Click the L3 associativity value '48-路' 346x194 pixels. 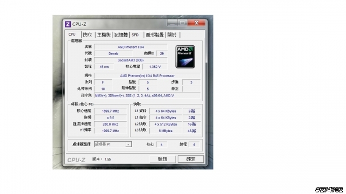[x=192, y=130]
